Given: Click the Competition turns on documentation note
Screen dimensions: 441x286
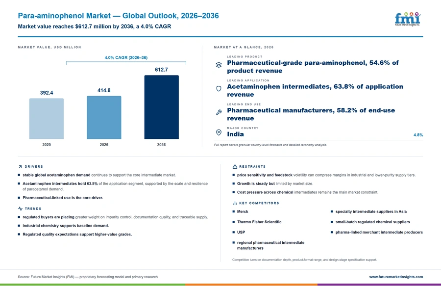Looking at the screenshot, I should (x=304, y=260).
